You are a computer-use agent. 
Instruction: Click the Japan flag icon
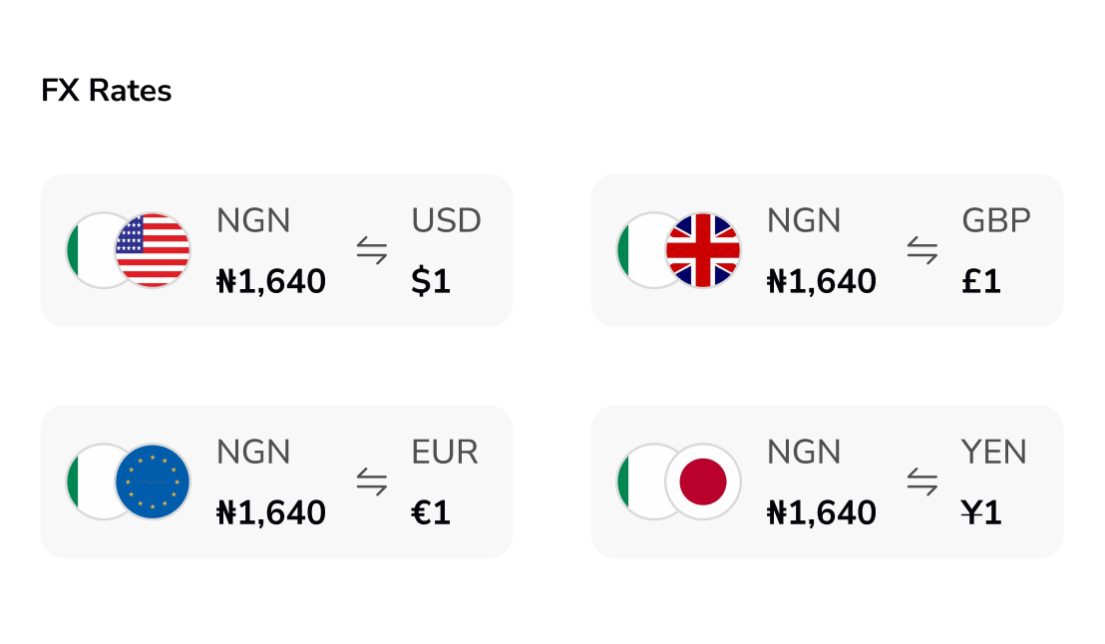(703, 482)
